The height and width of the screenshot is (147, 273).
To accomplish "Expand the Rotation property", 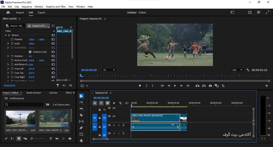I will (x=8, y=56).
